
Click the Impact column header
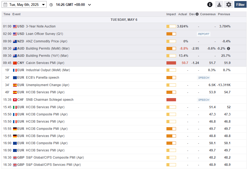[x=171, y=14]
